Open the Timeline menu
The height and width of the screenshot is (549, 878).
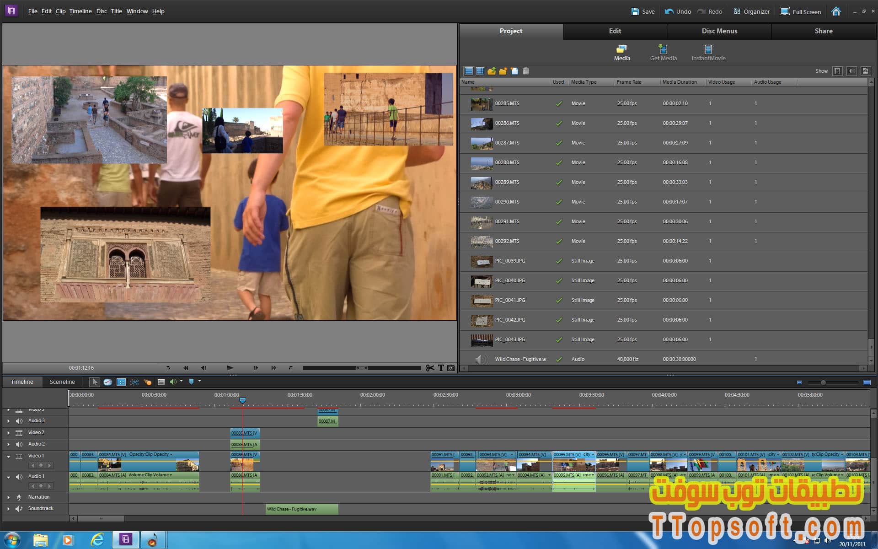coord(80,11)
